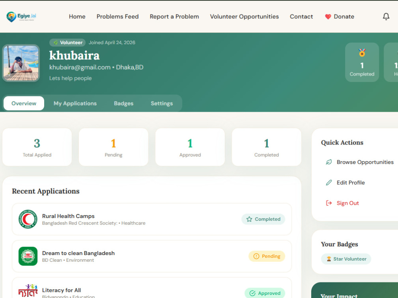Select the Overview tab
Screen dimensions: 398x298
pyautogui.click(x=24, y=103)
